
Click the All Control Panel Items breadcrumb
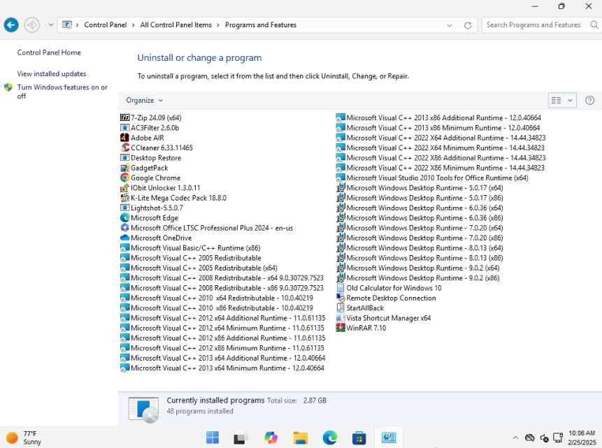click(x=175, y=25)
